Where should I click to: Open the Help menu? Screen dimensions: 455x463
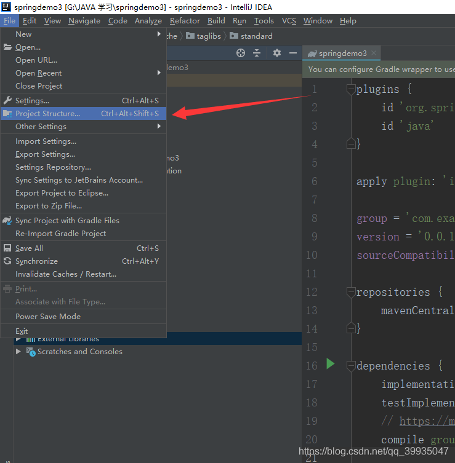click(348, 21)
